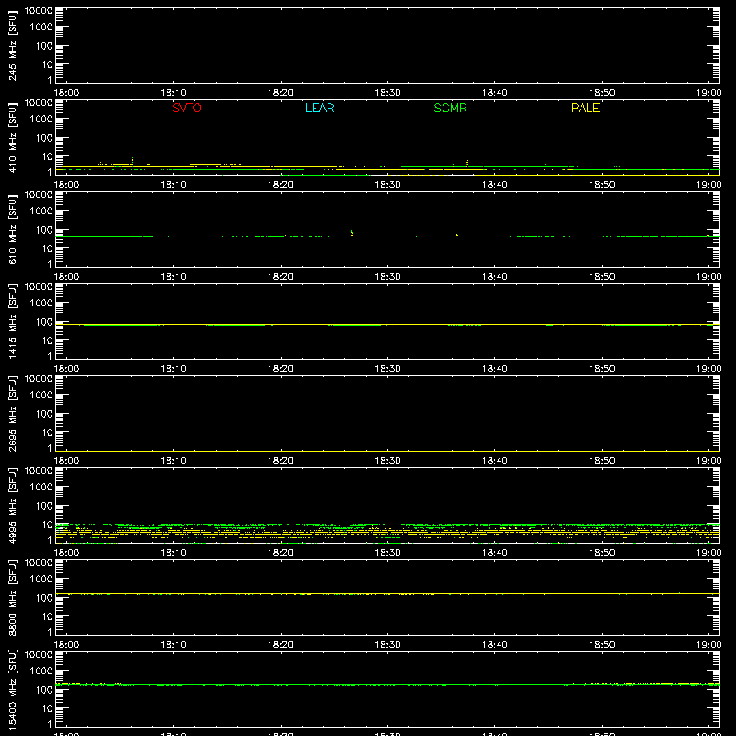
Task: Click 18:40 tick label under 4995 MHz panel
Action: pyautogui.click(x=495, y=553)
